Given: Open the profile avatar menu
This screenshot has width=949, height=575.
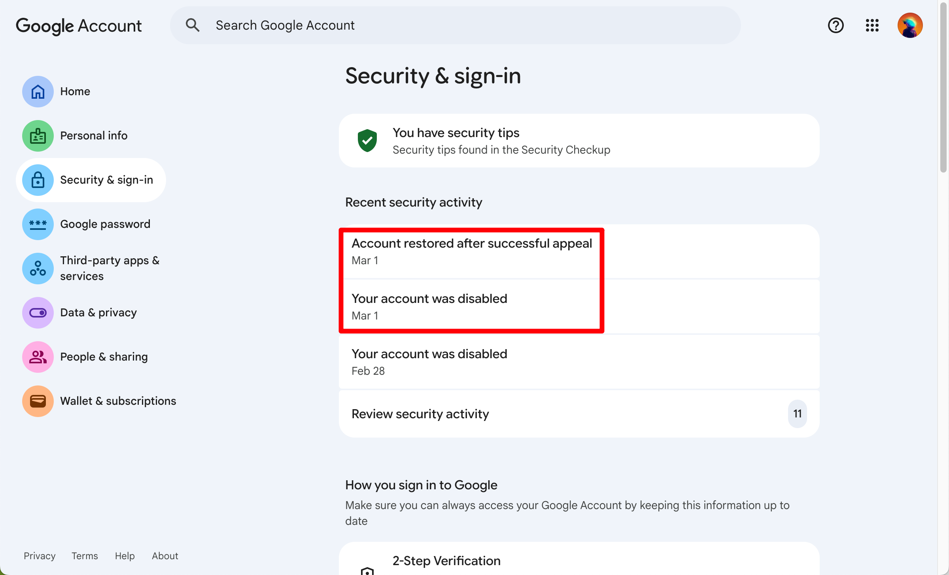Looking at the screenshot, I should [x=910, y=25].
